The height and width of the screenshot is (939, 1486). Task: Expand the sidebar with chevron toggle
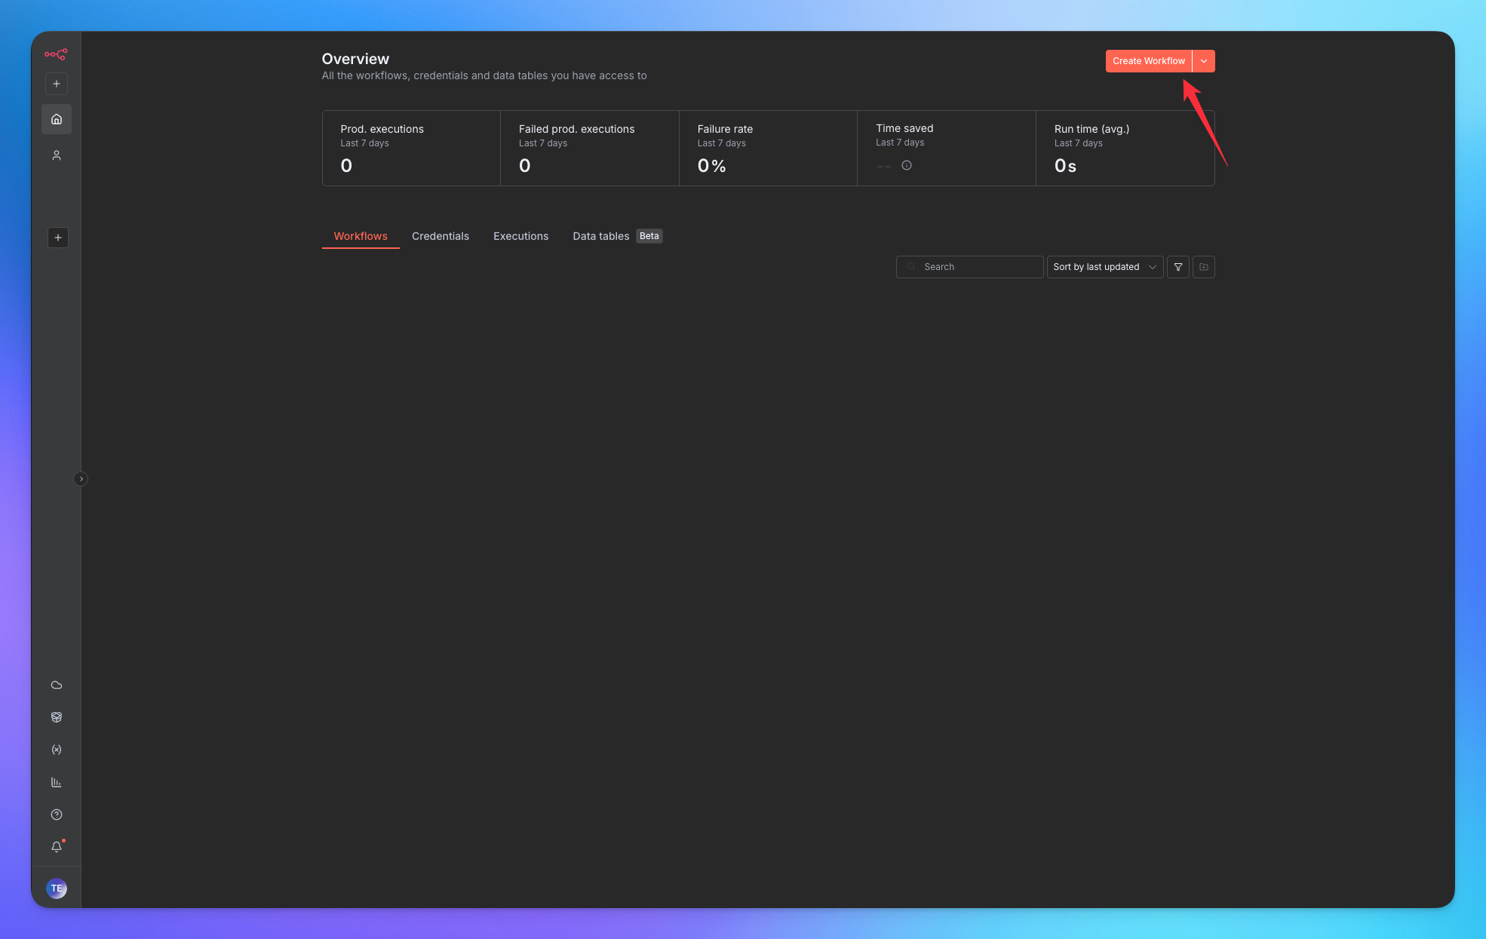click(81, 479)
